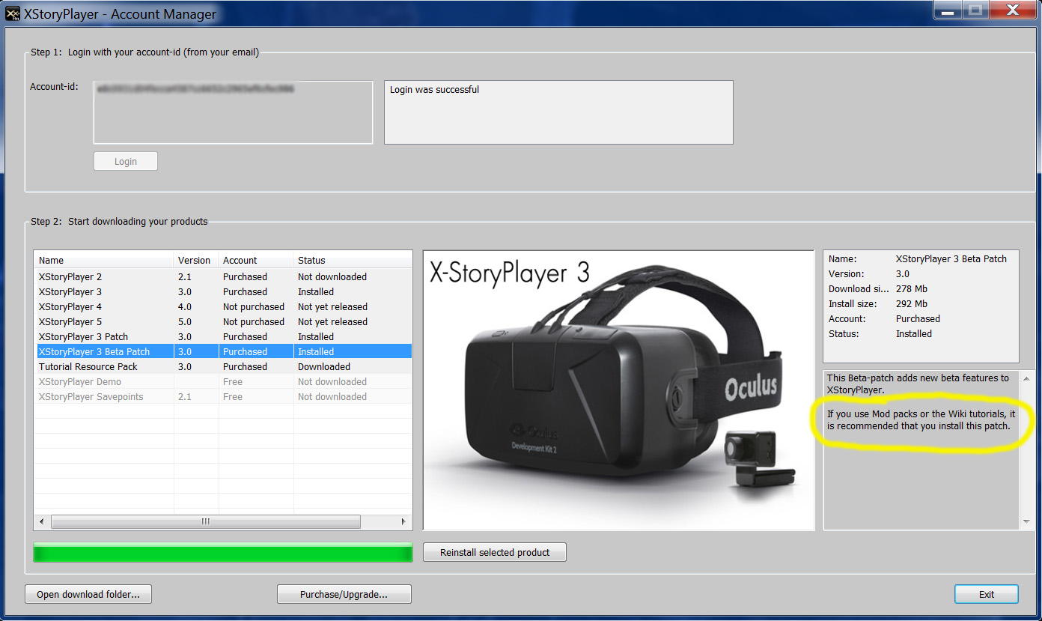Click the XStoryPlayer app icon in title bar

pos(13,13)
